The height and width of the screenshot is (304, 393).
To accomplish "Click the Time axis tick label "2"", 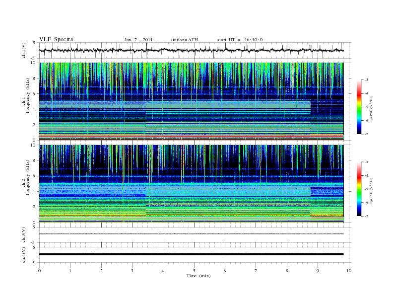I will coord(101,271).
